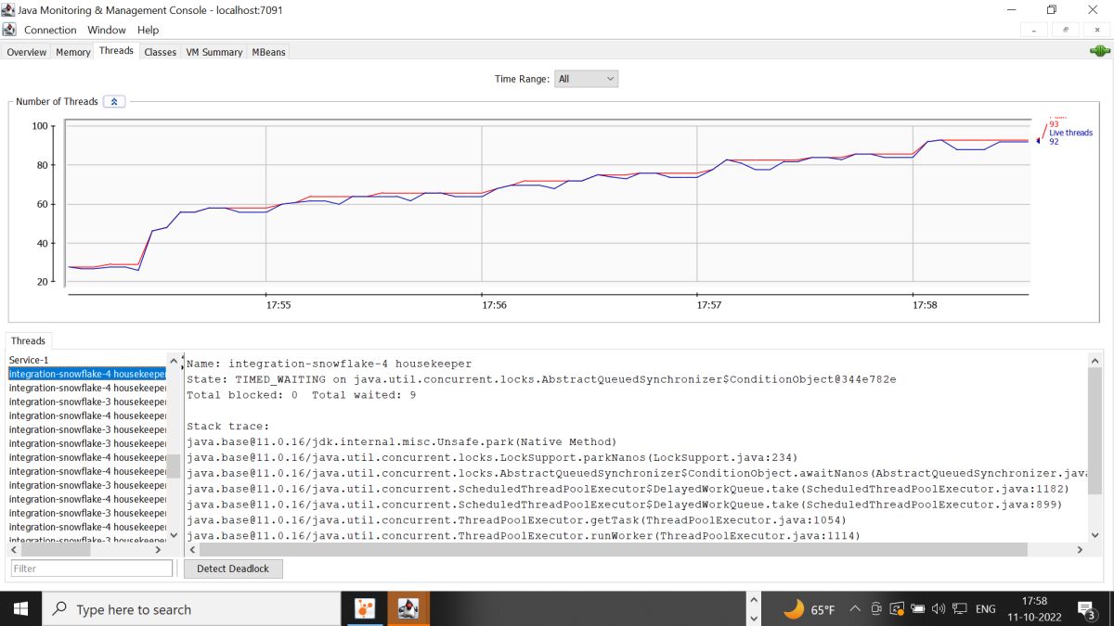Open the Help menu
1114x626 pixels.
[148, 30]
